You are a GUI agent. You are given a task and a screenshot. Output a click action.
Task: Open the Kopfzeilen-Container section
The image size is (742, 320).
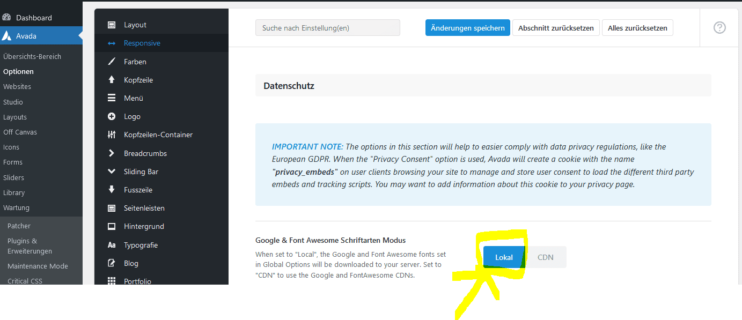[x=161, y=135]
